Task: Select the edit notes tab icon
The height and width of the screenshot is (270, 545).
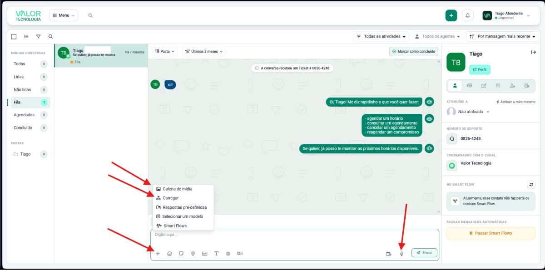Action: point(484,85)
